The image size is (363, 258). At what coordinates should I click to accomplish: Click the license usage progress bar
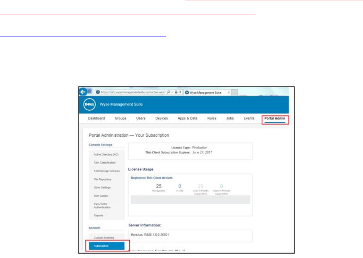pos(190,200)
